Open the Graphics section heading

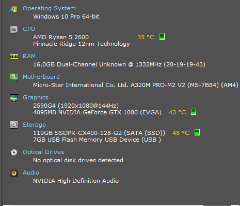coord(36,97)
